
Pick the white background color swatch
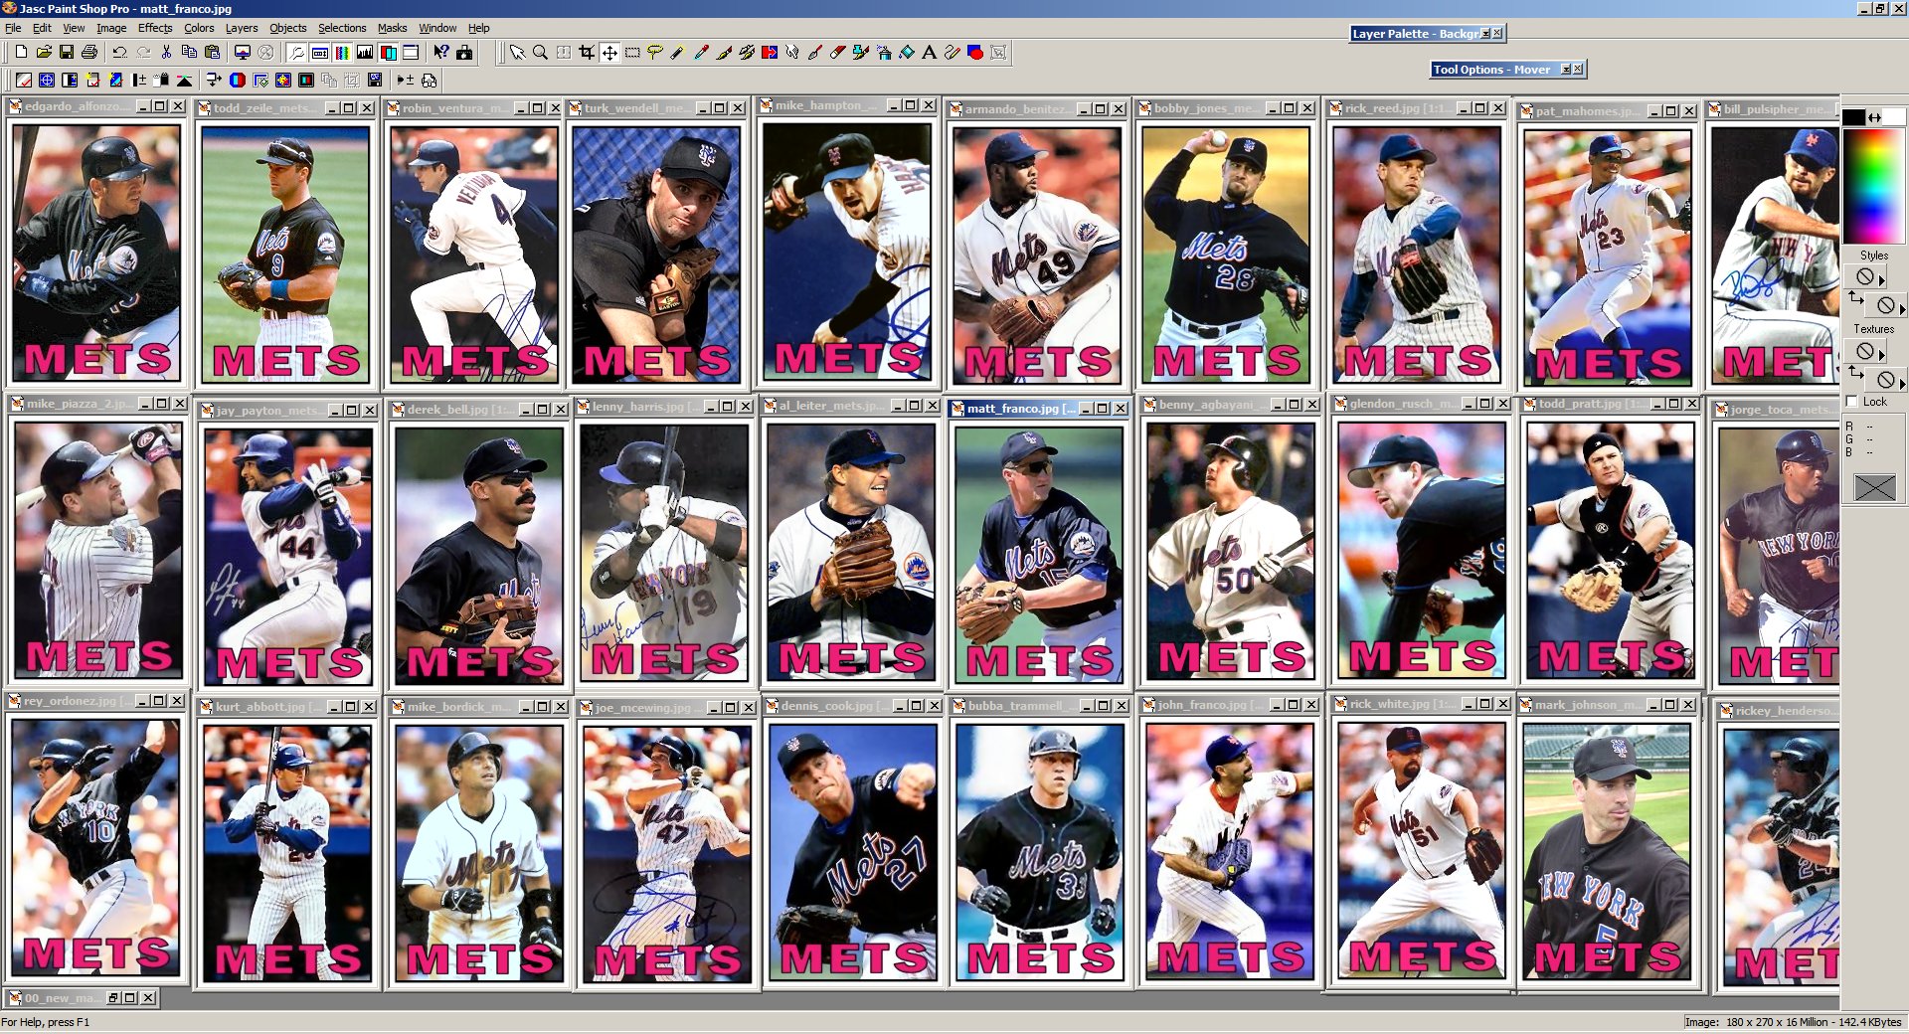1893,117
